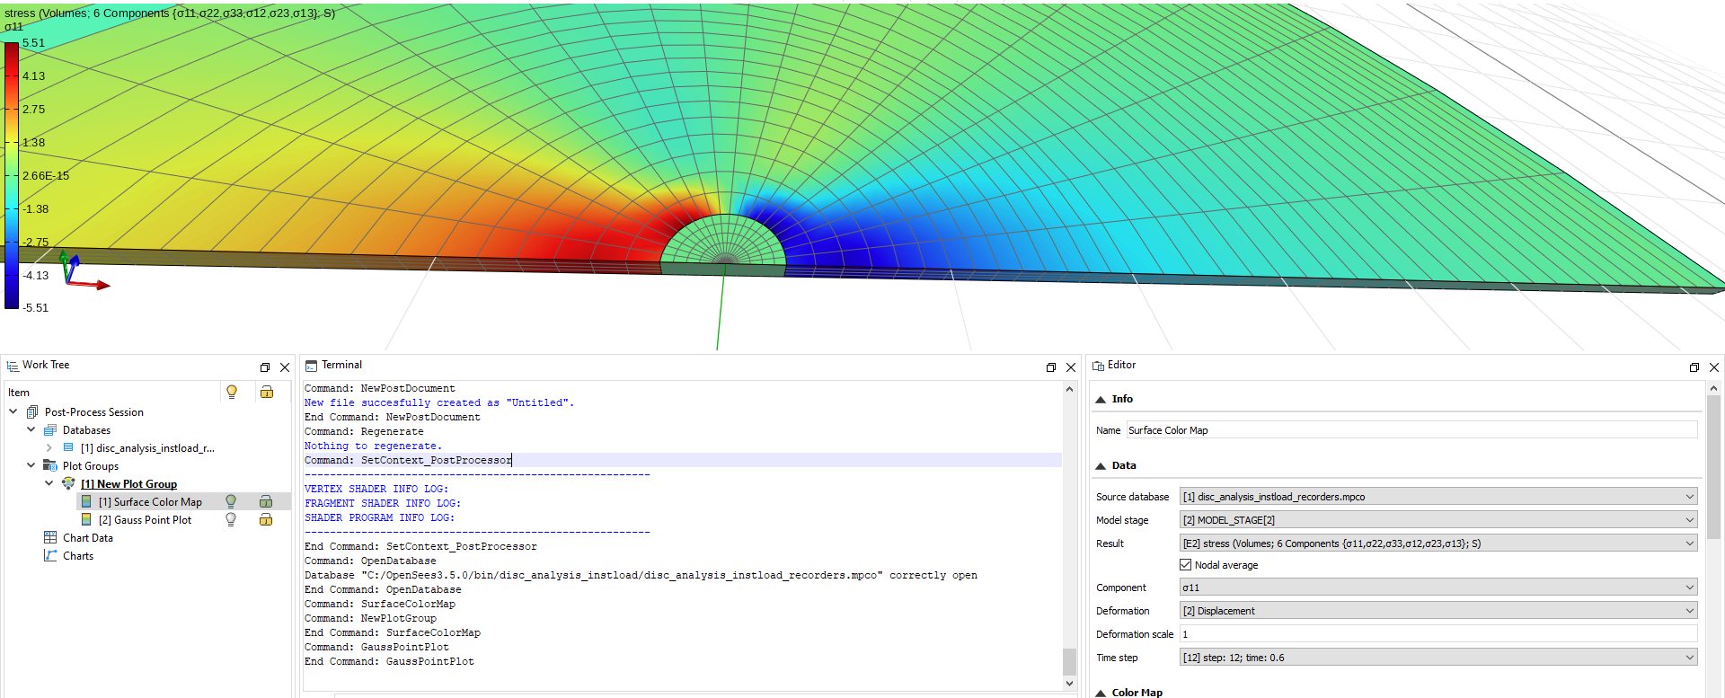Collapse the Data section in Editor
The height and width of the screenshot is (698, 1725).
(x=1101, y=466)
